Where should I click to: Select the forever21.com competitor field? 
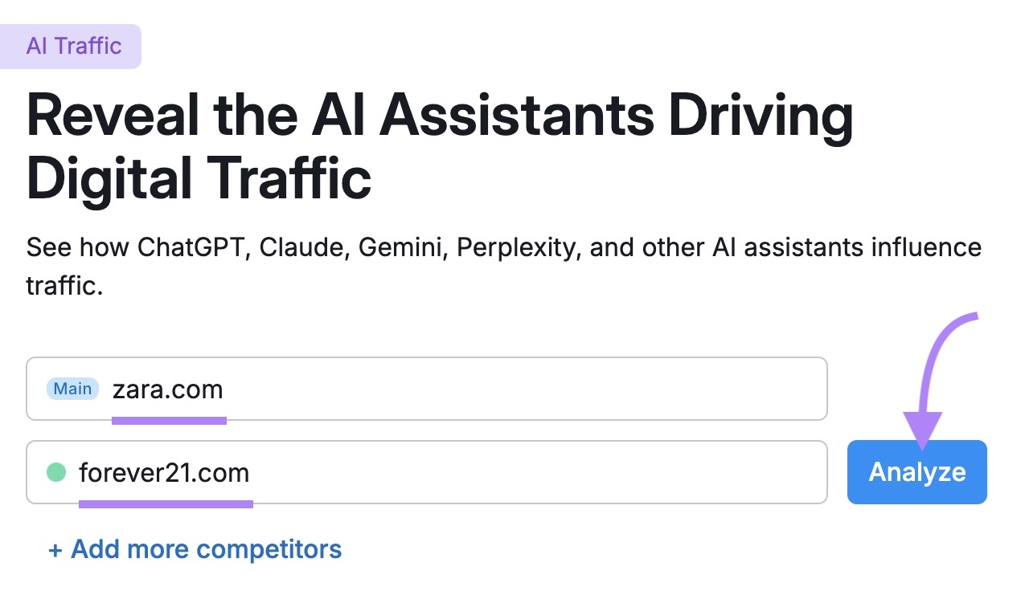click(x=402, y=472)
